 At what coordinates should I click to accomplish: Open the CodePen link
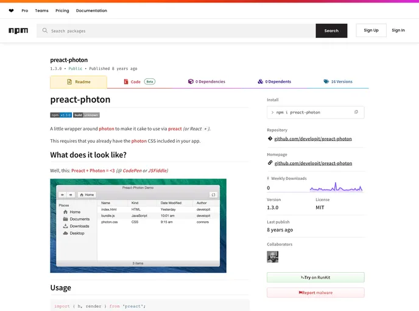pyautogui.click(x=132, y=171)
